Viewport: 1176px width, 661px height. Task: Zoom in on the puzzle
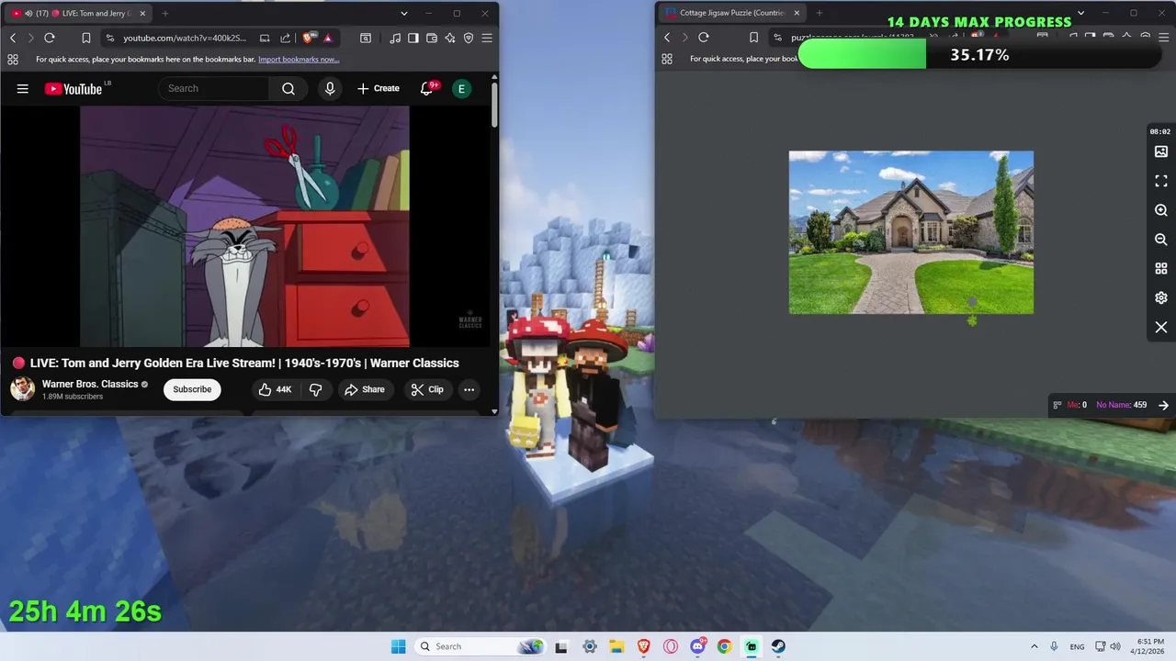click(1161, 210)
